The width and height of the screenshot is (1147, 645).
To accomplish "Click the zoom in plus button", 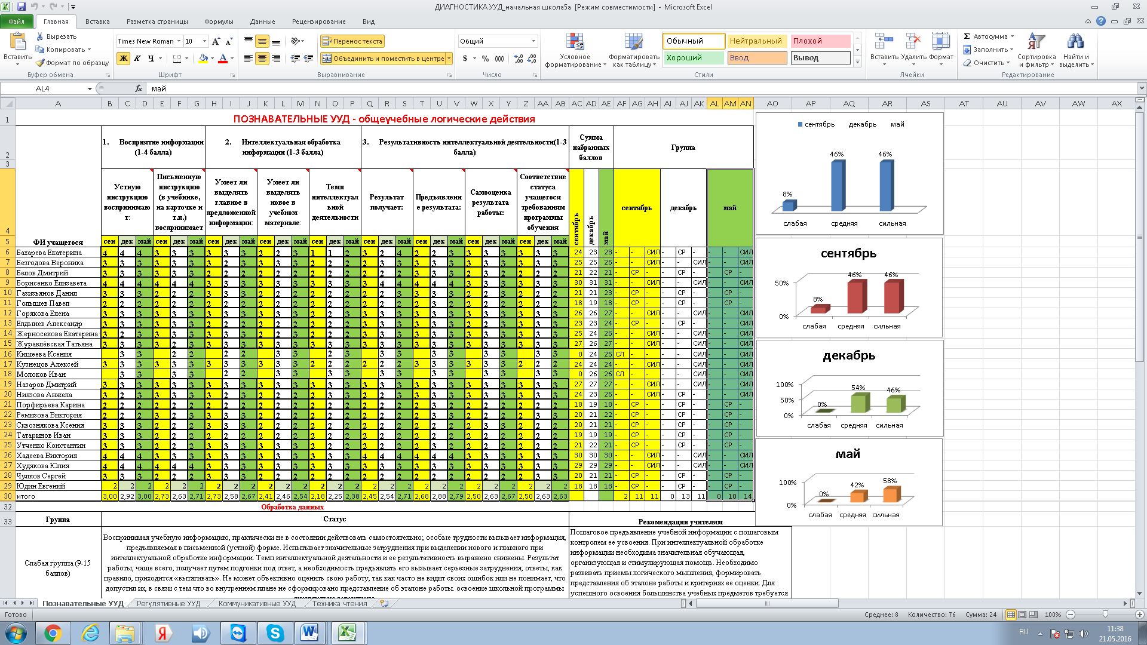I will pyautogui.click(x=1139, y=615).
